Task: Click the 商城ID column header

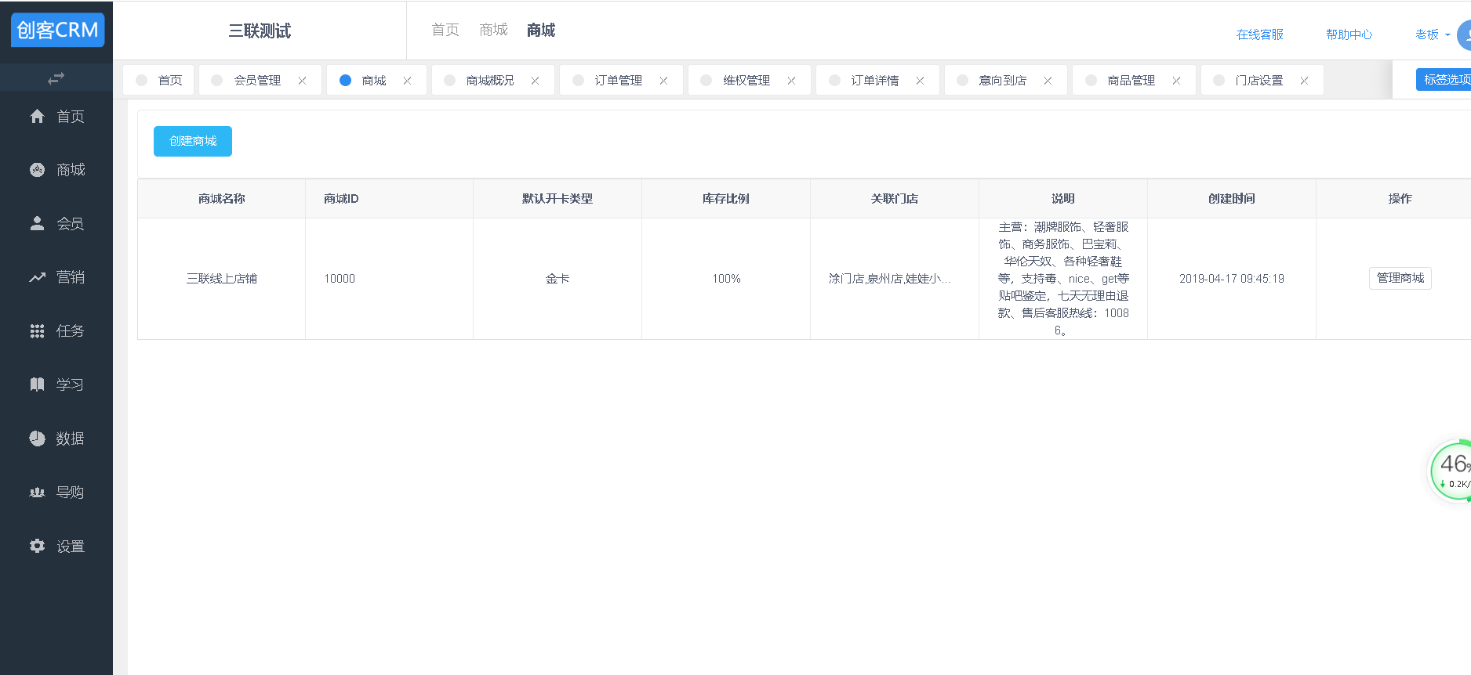Action: click(390, 199)
